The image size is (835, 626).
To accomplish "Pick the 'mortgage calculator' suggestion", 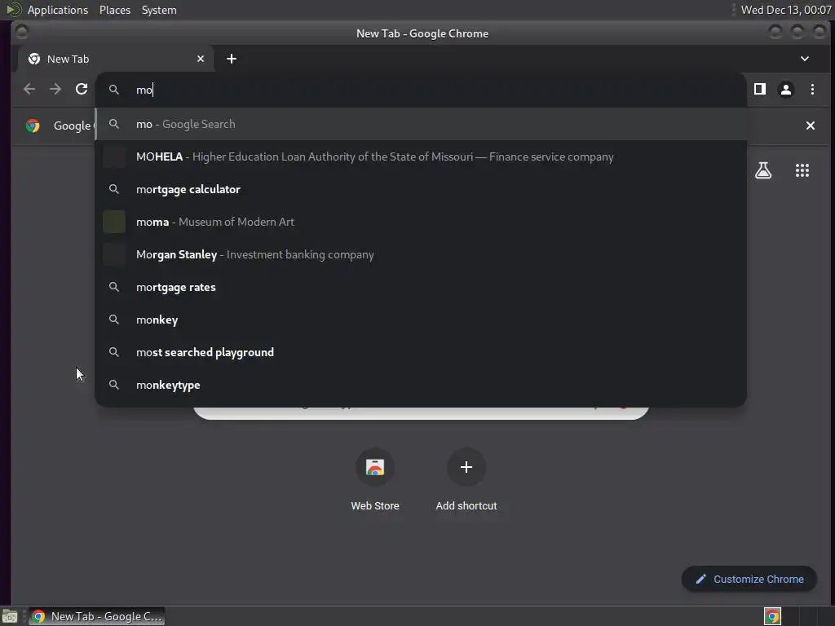I will [x=421, y=189].
